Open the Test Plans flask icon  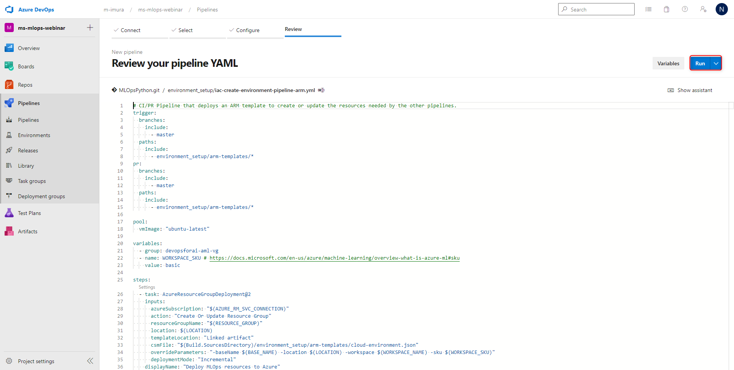pos(9,213)
